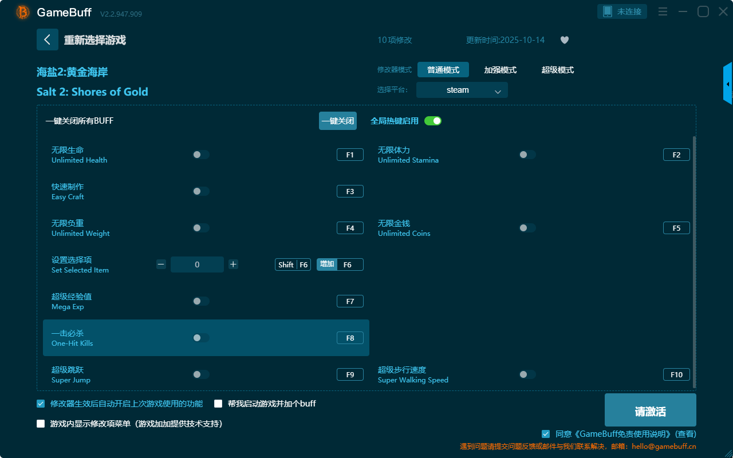Check the in-game trainer menu checkbox
This screenshot has height=458, width=733.
(x=41, y=424)
